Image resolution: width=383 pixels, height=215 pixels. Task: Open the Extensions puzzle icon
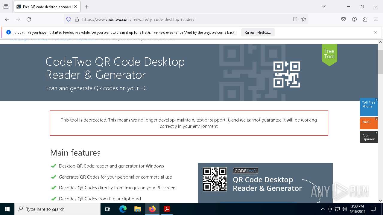click(365, 19)
